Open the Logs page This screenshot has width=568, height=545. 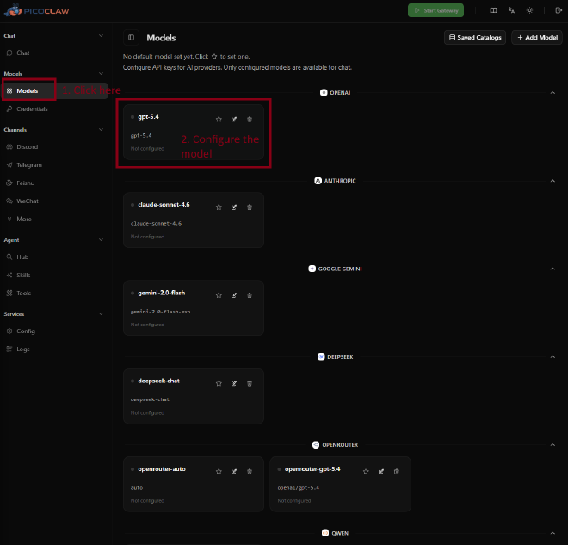tap(54, 350)
